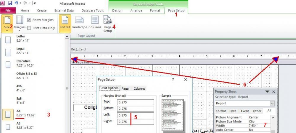This screenshot has height=133, width=296.
Task: Switch to the Design ribbon tab
Action: click(x=117, y=11)
